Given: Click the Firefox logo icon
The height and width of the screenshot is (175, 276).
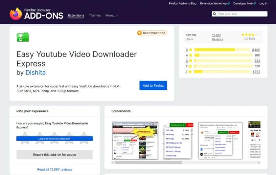Looking at the screenshot, I should [16, 14].
